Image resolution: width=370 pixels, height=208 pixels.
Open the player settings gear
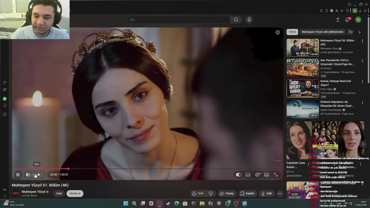click(257, 175)
